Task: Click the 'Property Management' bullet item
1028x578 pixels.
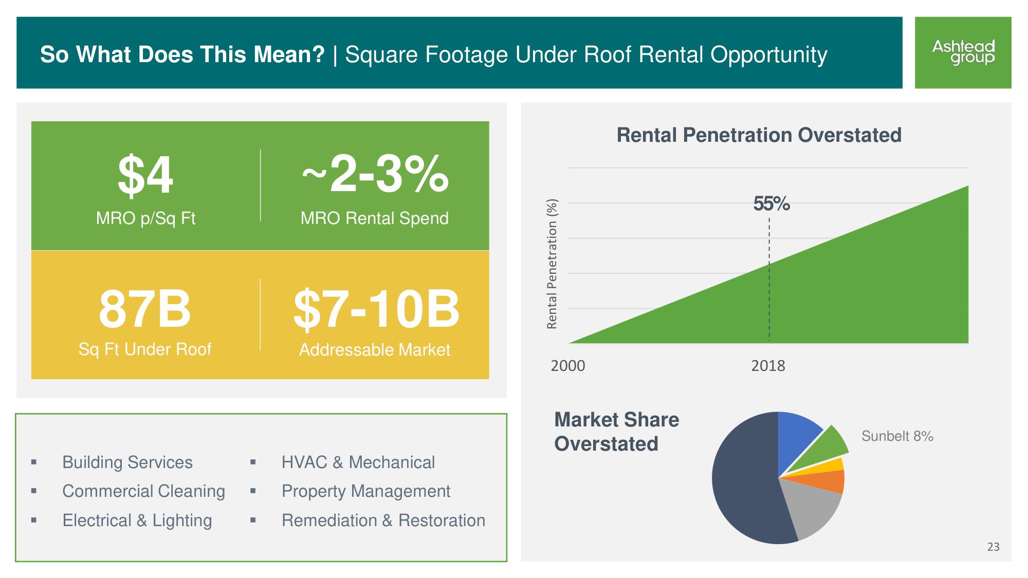Action: click(366, 491)
